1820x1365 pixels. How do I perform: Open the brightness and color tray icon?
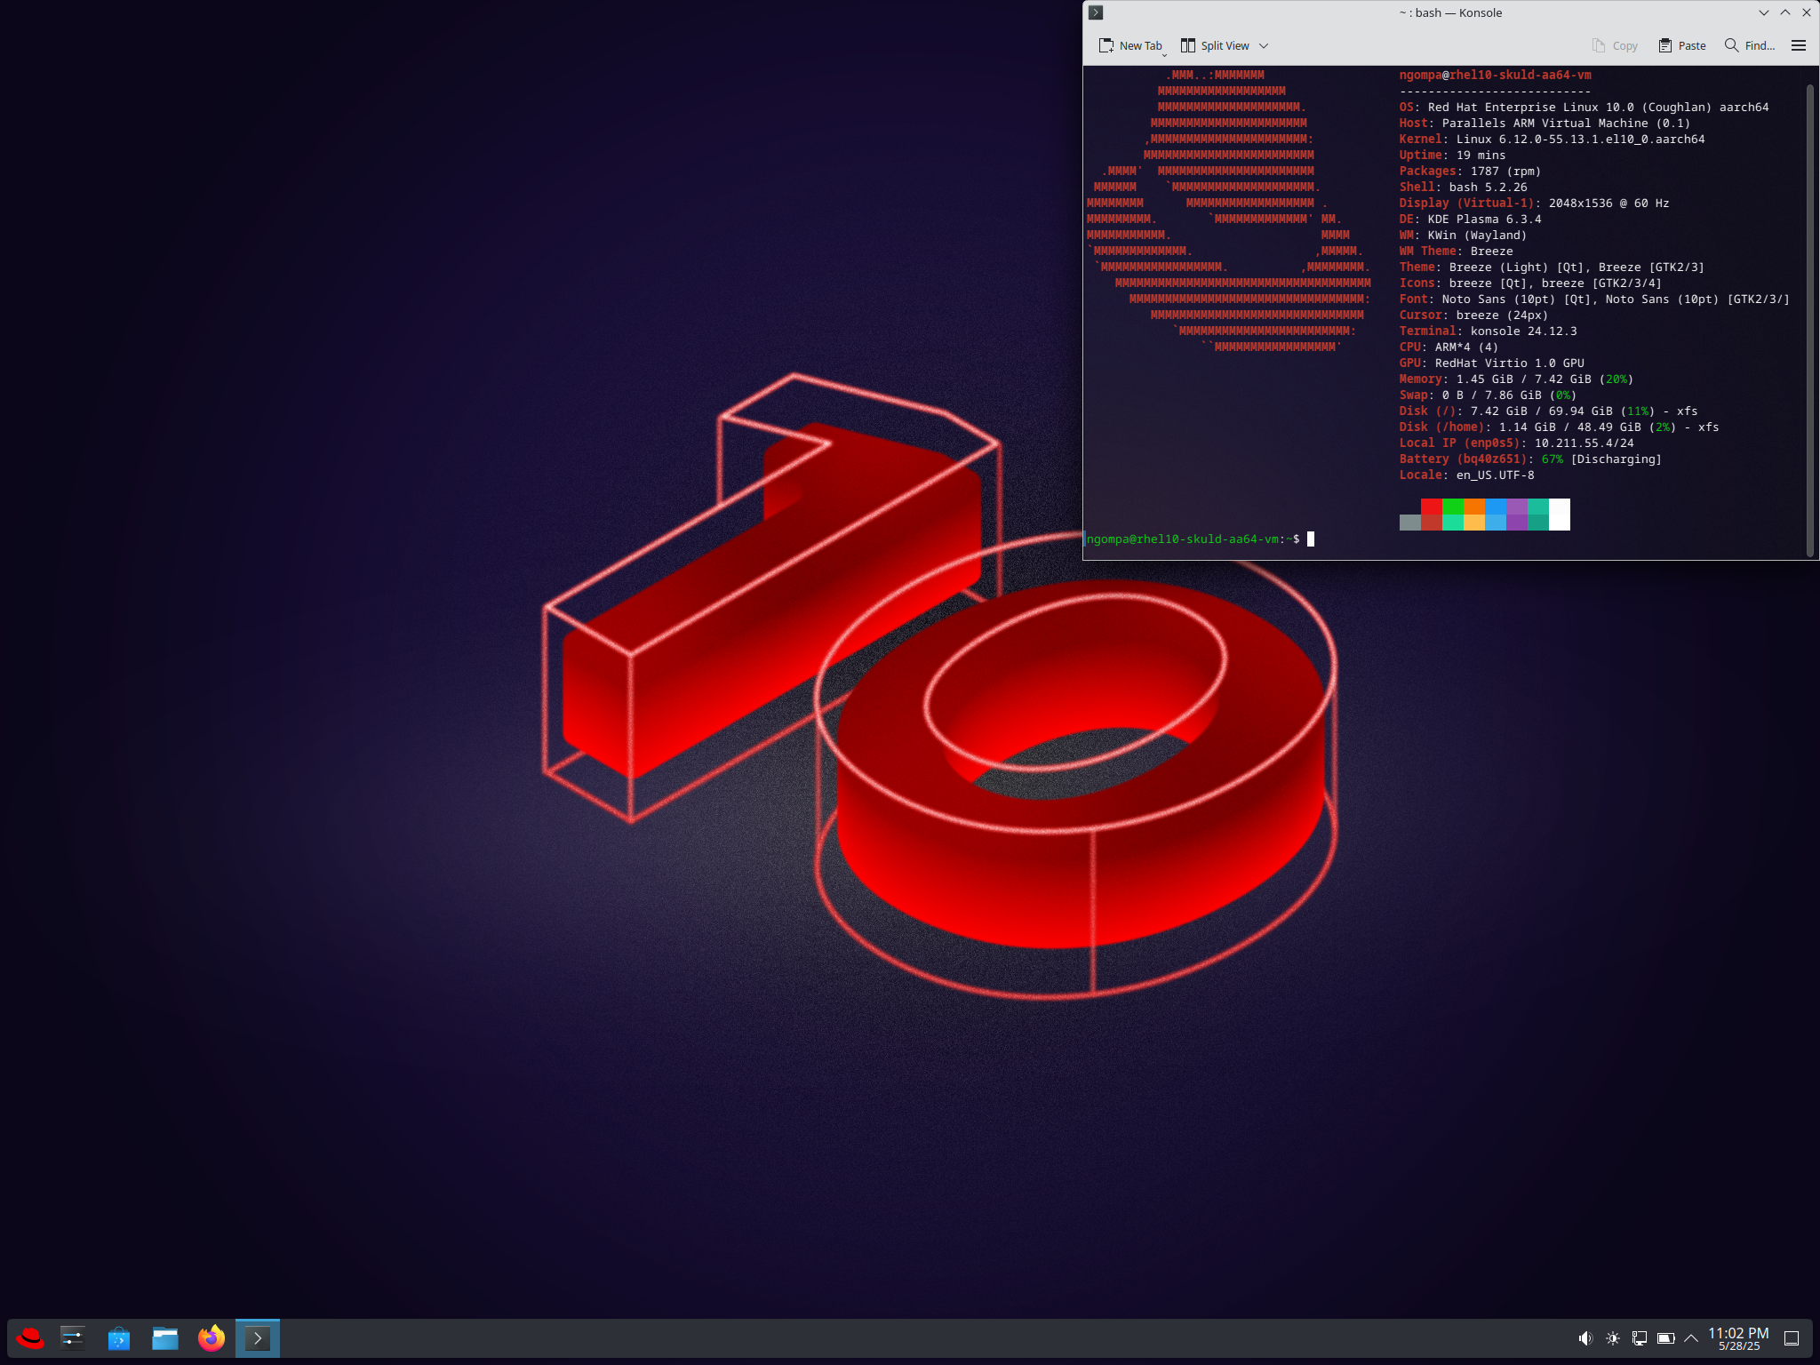pos(1613,1338)
